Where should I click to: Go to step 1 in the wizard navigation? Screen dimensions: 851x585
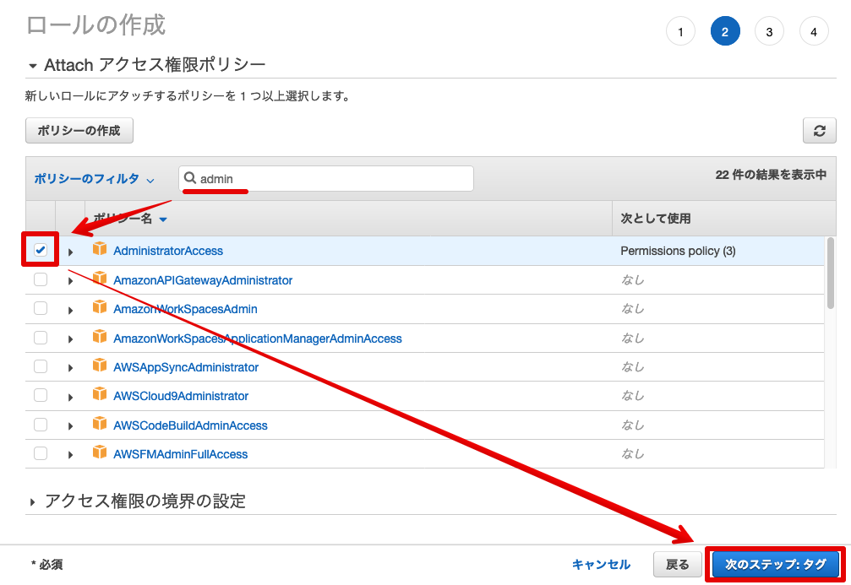coord(680,30)
